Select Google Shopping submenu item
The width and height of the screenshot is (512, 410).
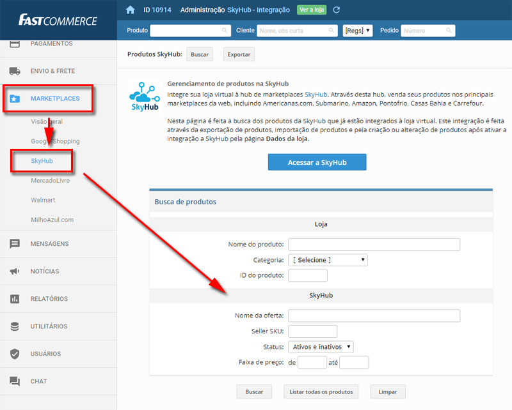point(55,141)
